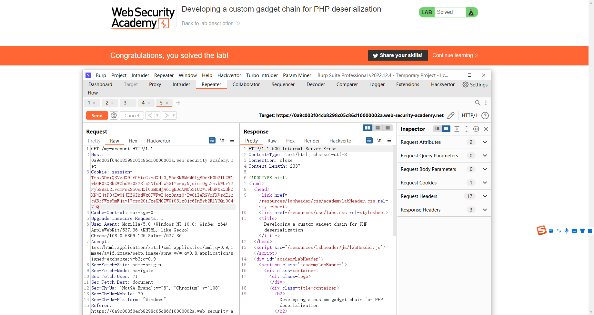The width and height of the screenshot is (594, 315).
Task: Click the lab flask icon beside Solved
Action: (471, 12)
